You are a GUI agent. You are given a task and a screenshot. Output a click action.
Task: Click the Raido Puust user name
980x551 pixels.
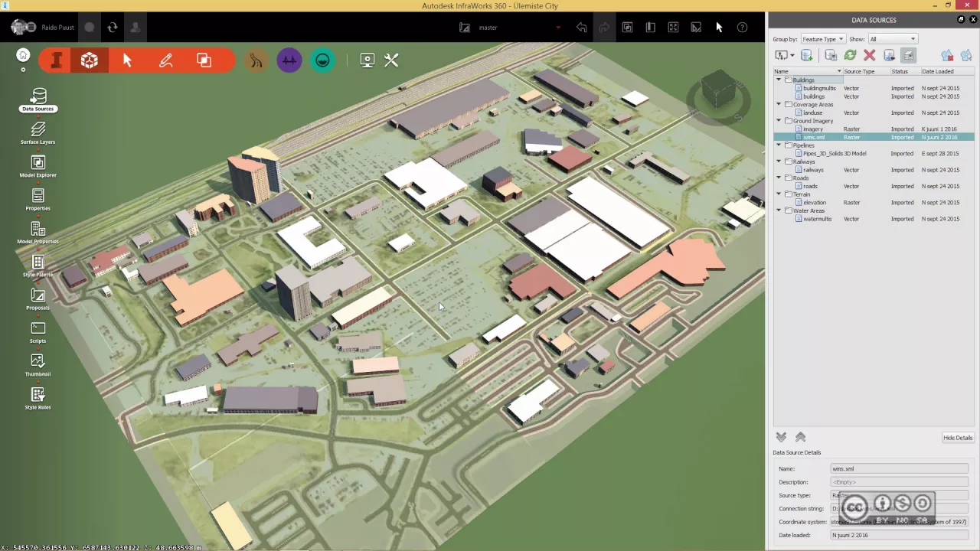[58, 28]
